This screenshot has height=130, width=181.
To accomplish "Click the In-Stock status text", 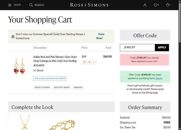I will coord(38,70).
